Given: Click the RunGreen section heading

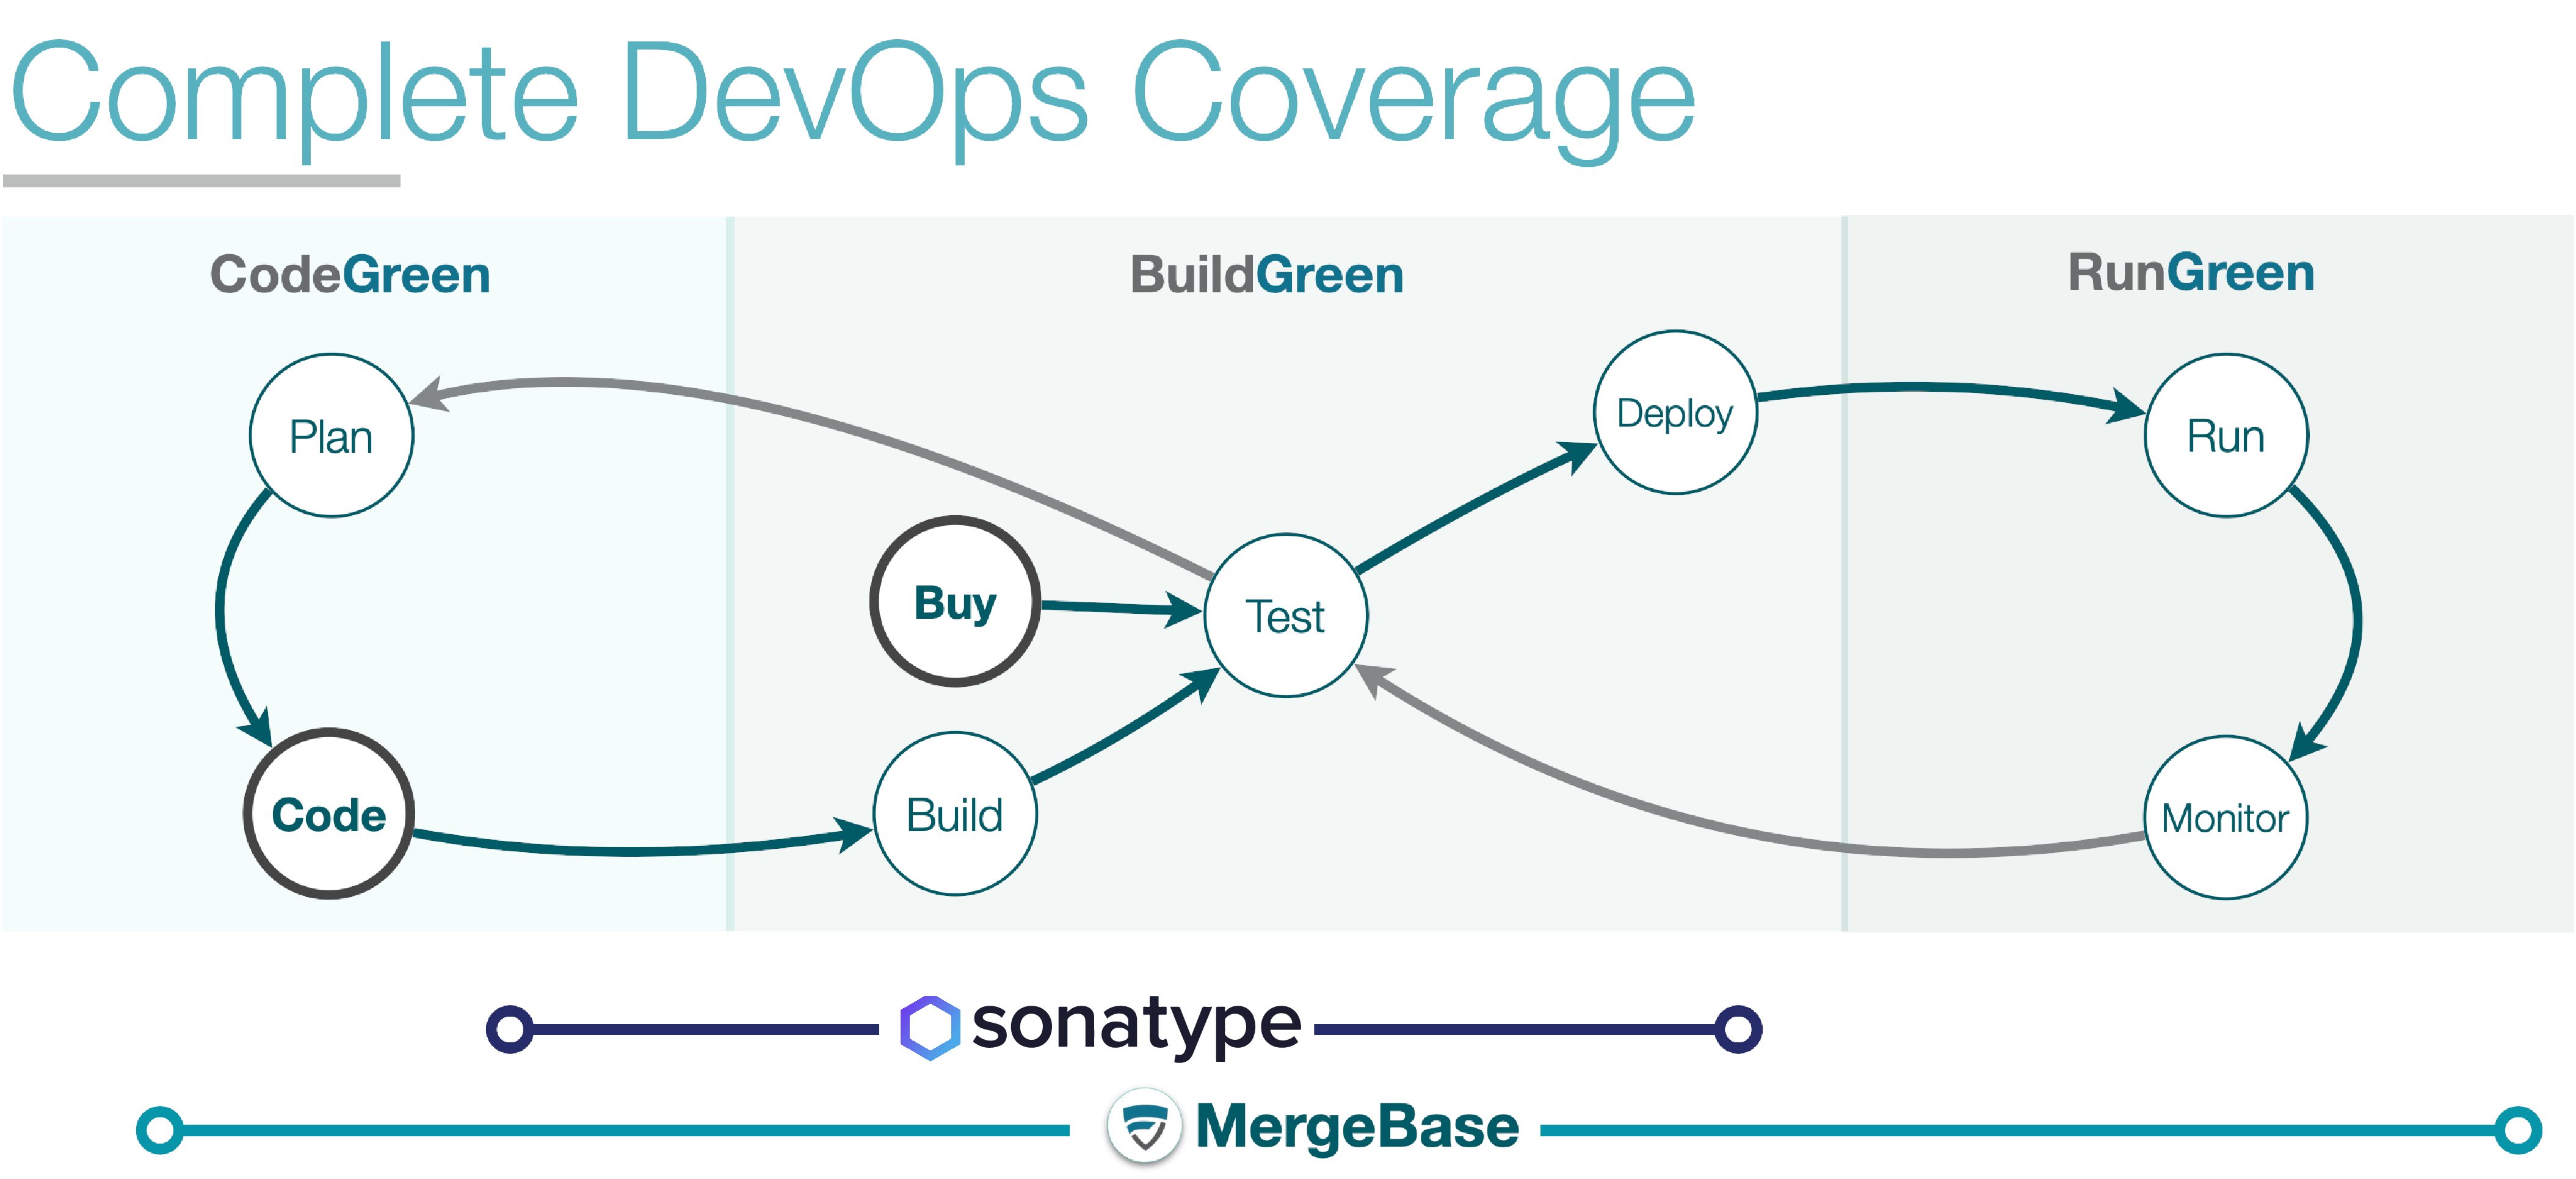Looking at the screenshot, I should [2191, 272].
